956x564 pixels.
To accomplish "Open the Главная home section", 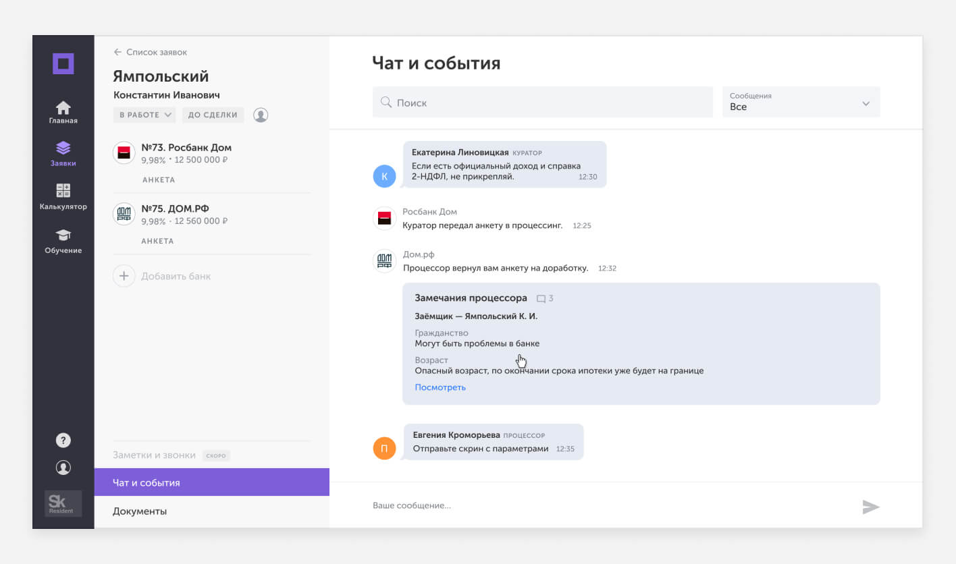I will click(x=63, y=113).
